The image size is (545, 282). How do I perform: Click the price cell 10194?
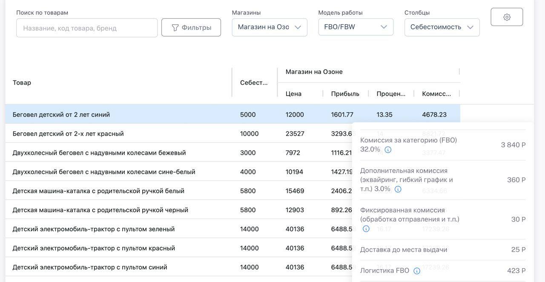coord(295,172)
